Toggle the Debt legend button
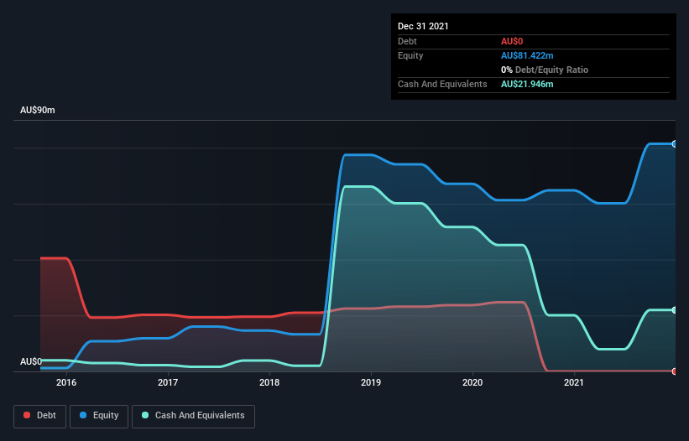The height and width of the screenshot is (441, 689). coord(39,416)
